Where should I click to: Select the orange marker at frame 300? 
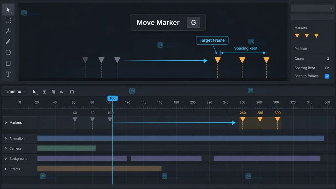[x=278, y=119]
